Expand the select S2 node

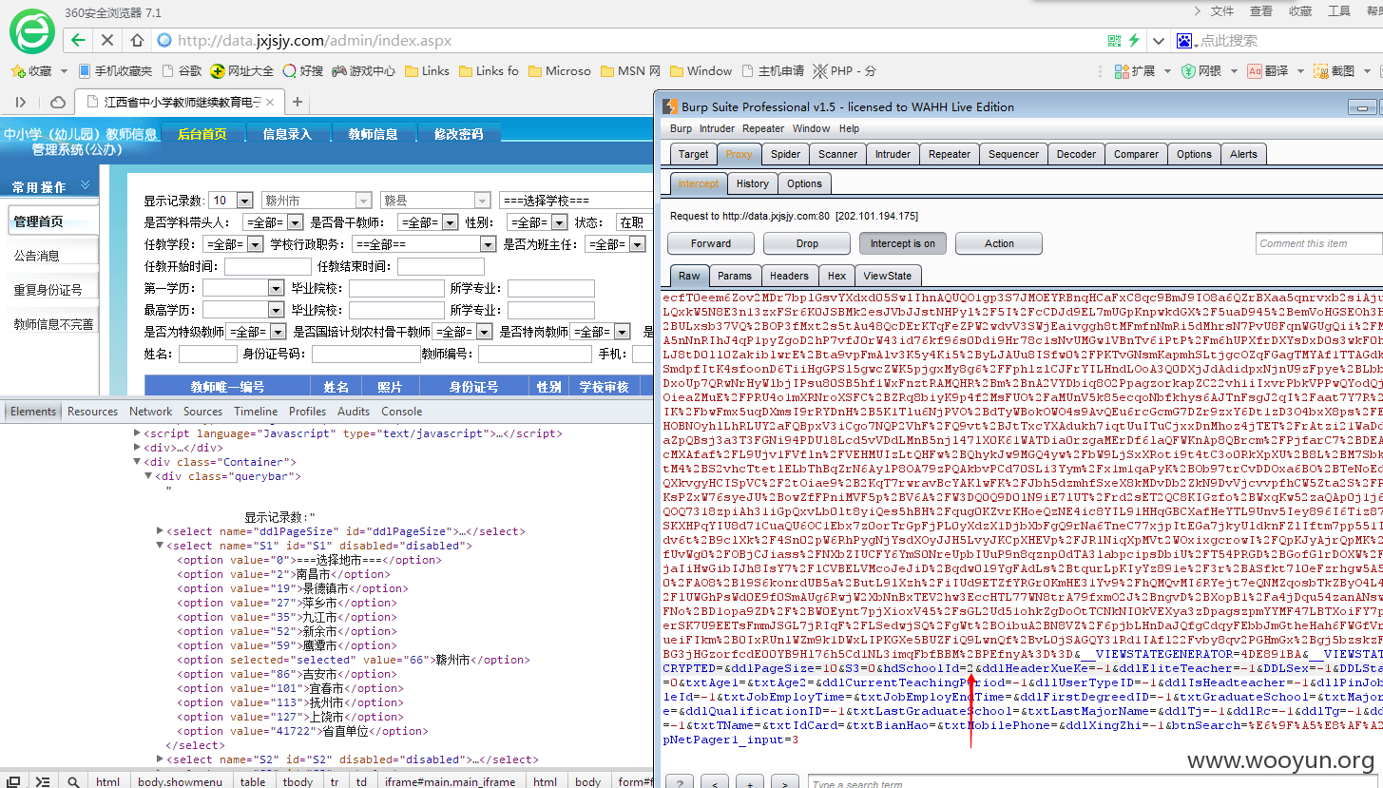(160, 759)
